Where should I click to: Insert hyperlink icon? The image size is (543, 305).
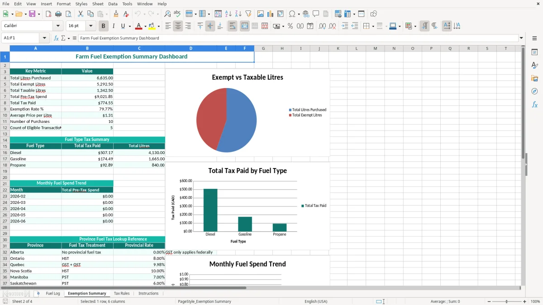point(306,14)
